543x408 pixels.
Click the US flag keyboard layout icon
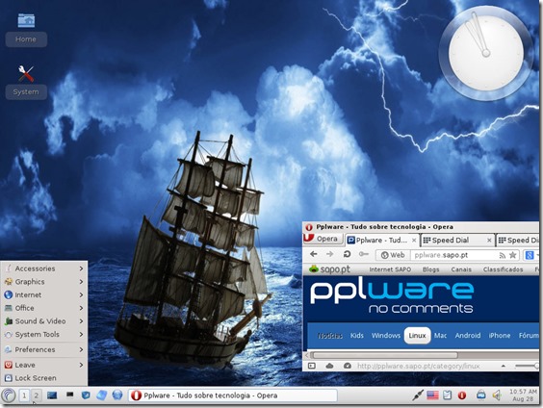432,395
